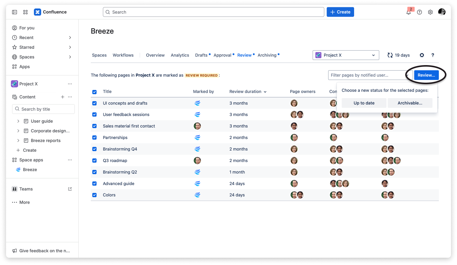The width and height of the screenshot is (457, 265).
Task: Open the Analytics tab
Action: 180,55
